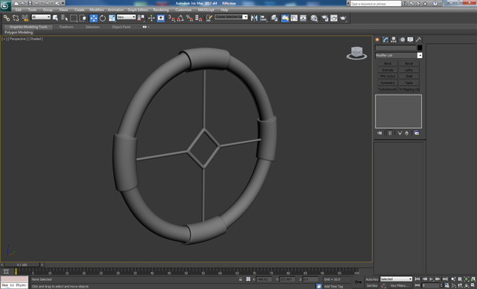This screenshot has height=289, width=477.
Task: Open the Layer Manager
Action: tap(274, 18)
